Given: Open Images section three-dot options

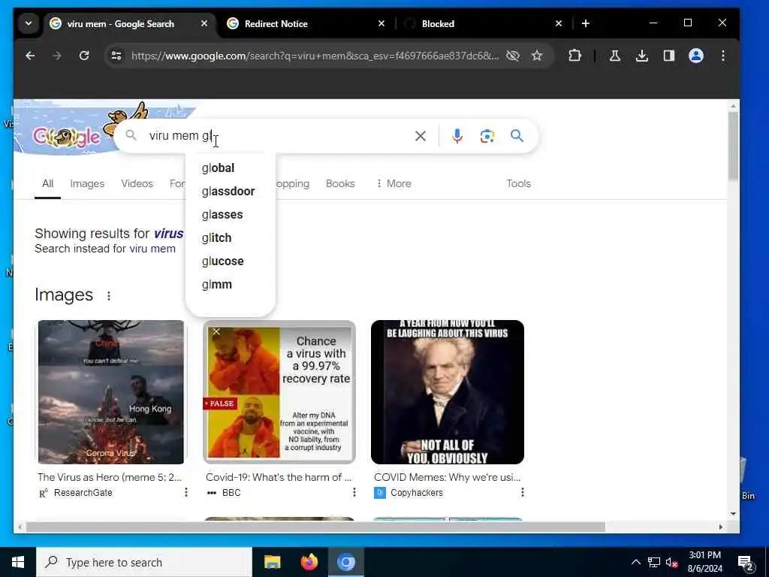Looking at the screenshot, I should 109,296.
